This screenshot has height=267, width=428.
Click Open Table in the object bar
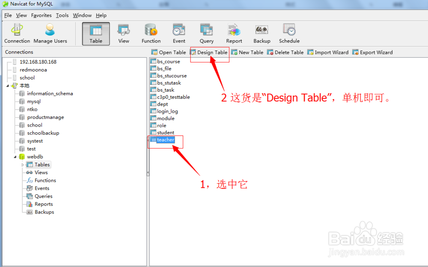(169, 52)
